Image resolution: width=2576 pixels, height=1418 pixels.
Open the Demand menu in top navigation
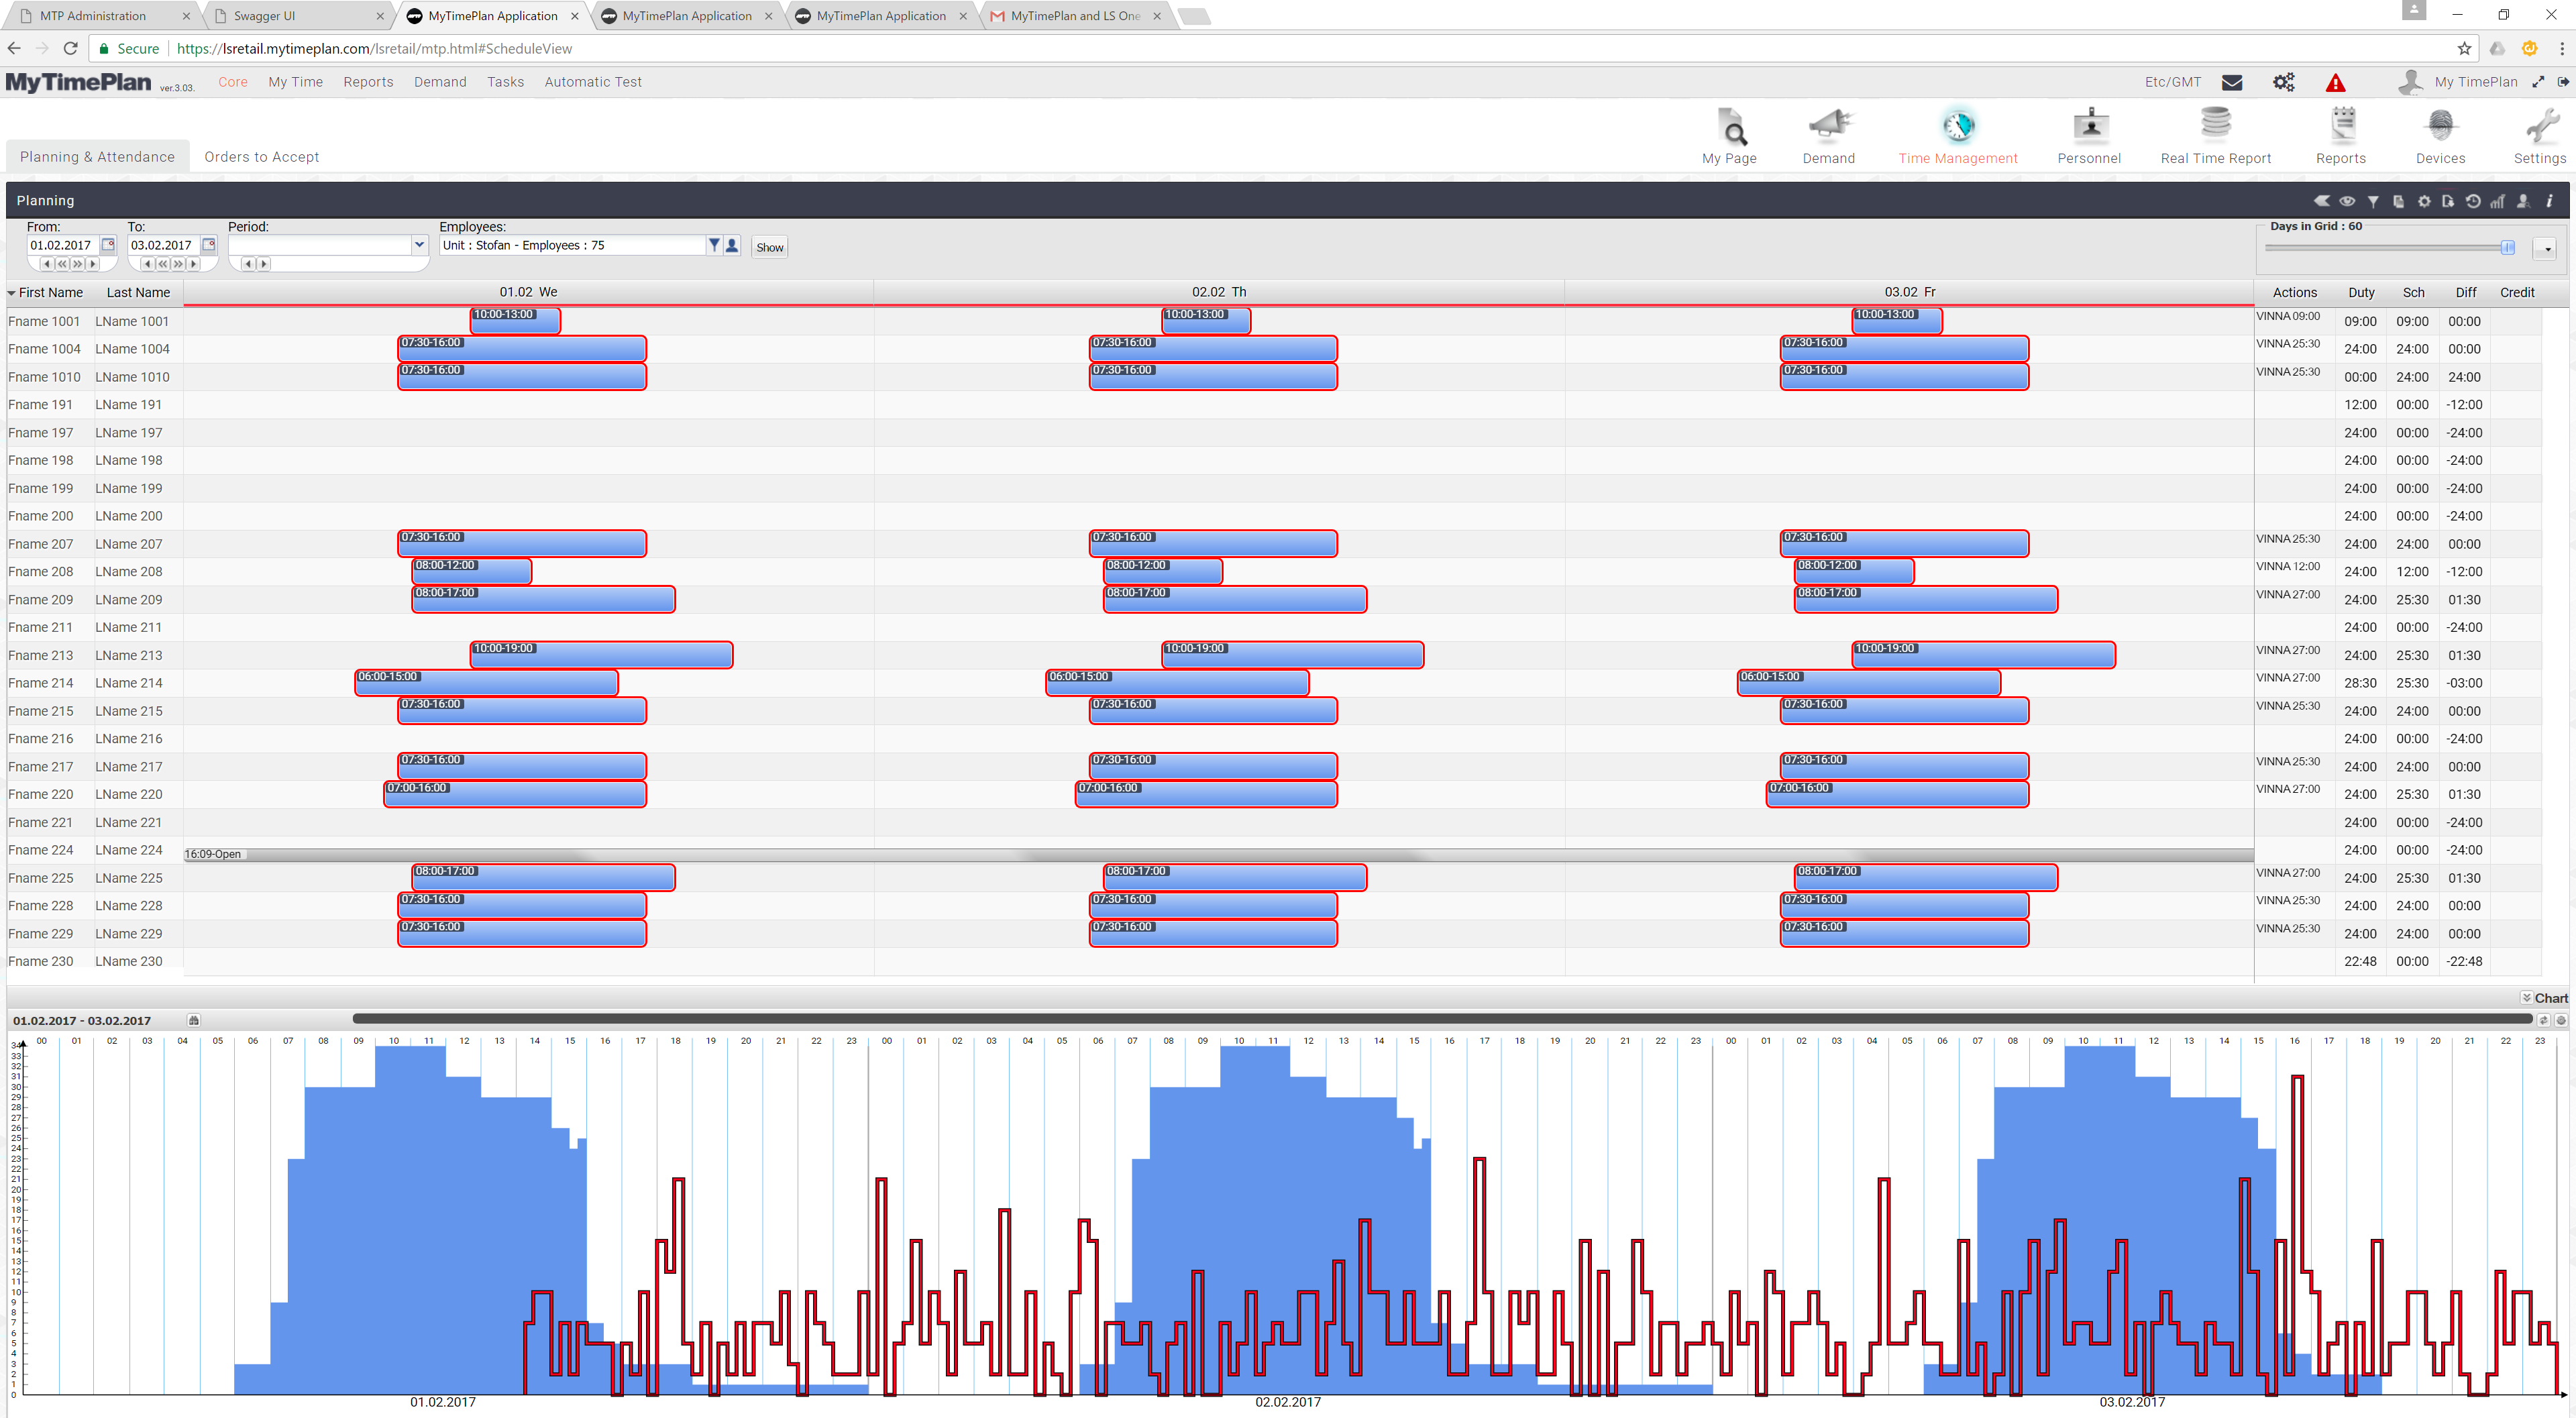click(x=440, y=82)
